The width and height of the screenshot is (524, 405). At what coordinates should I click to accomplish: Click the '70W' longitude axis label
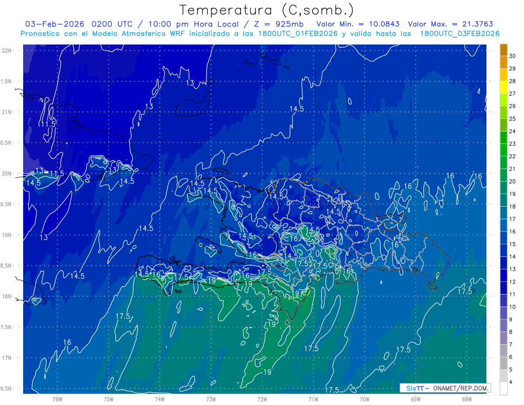pos(365,399)
